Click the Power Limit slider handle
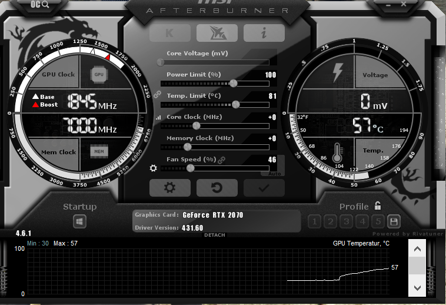 tap(233, 84)
